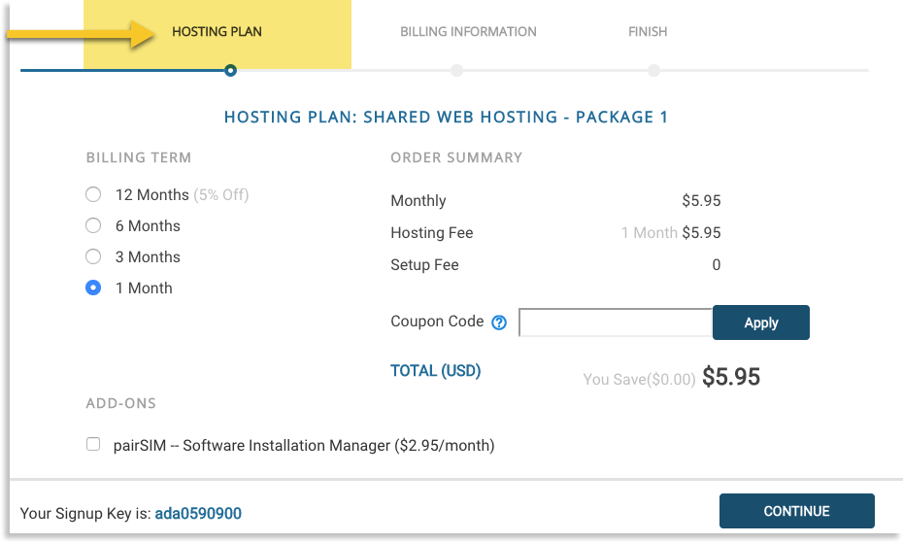Enable the pairSIM Software Installation Manager add-on
903x543 pixels.
click(93, 445)
